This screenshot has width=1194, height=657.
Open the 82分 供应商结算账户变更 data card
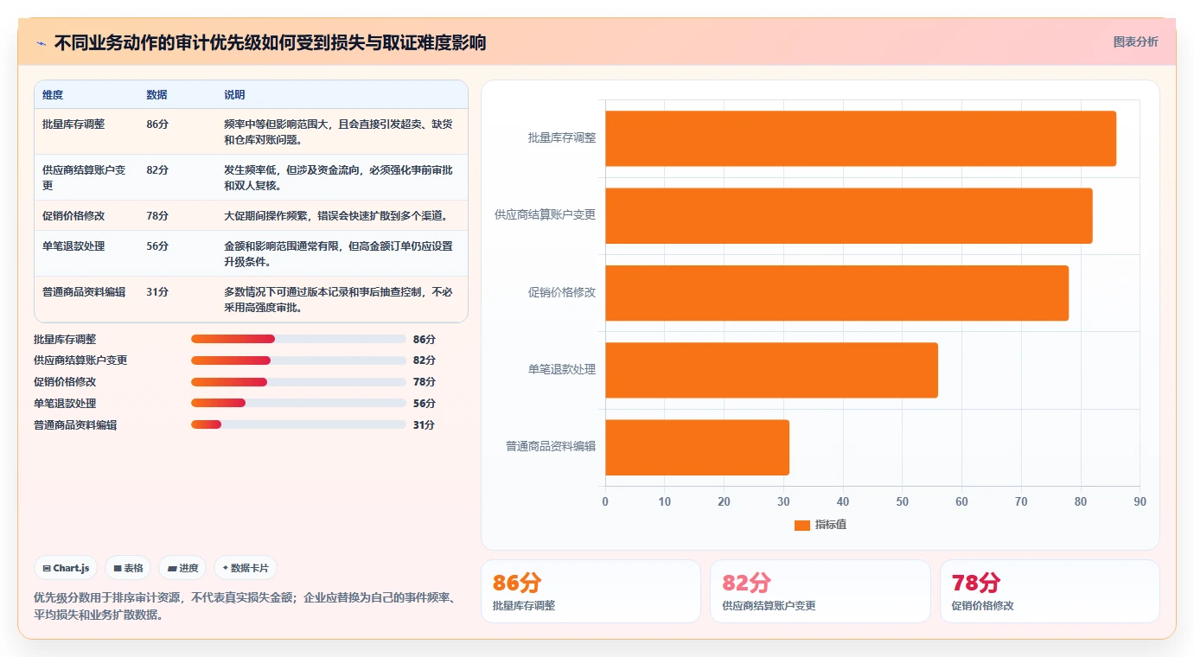[820, 591]
